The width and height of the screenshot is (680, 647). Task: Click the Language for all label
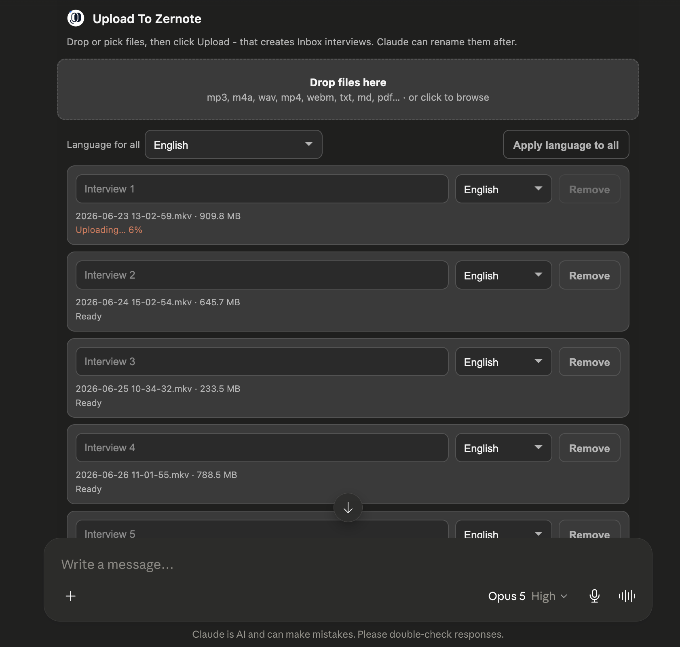[x=103, y=144]
